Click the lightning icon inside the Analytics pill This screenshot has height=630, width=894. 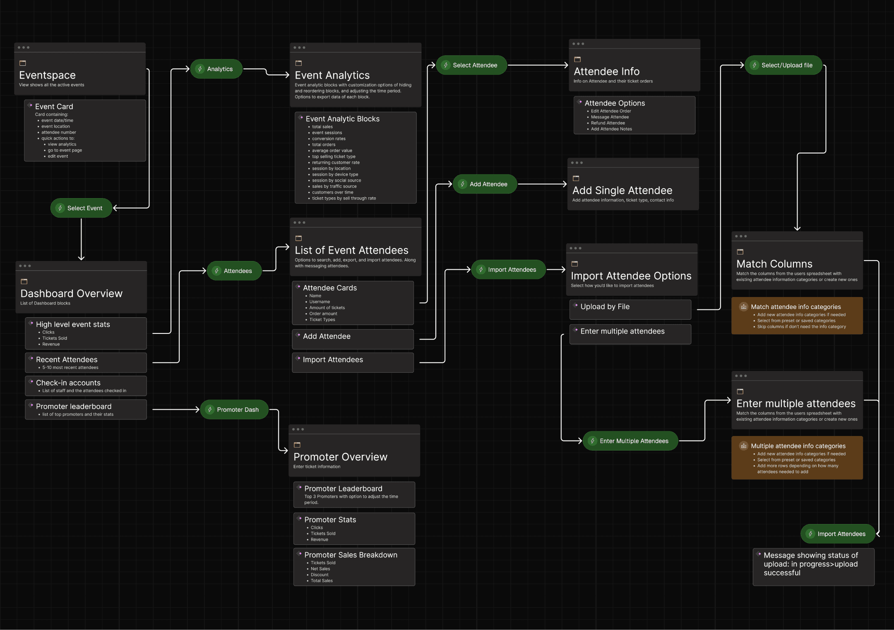(201, 69)
